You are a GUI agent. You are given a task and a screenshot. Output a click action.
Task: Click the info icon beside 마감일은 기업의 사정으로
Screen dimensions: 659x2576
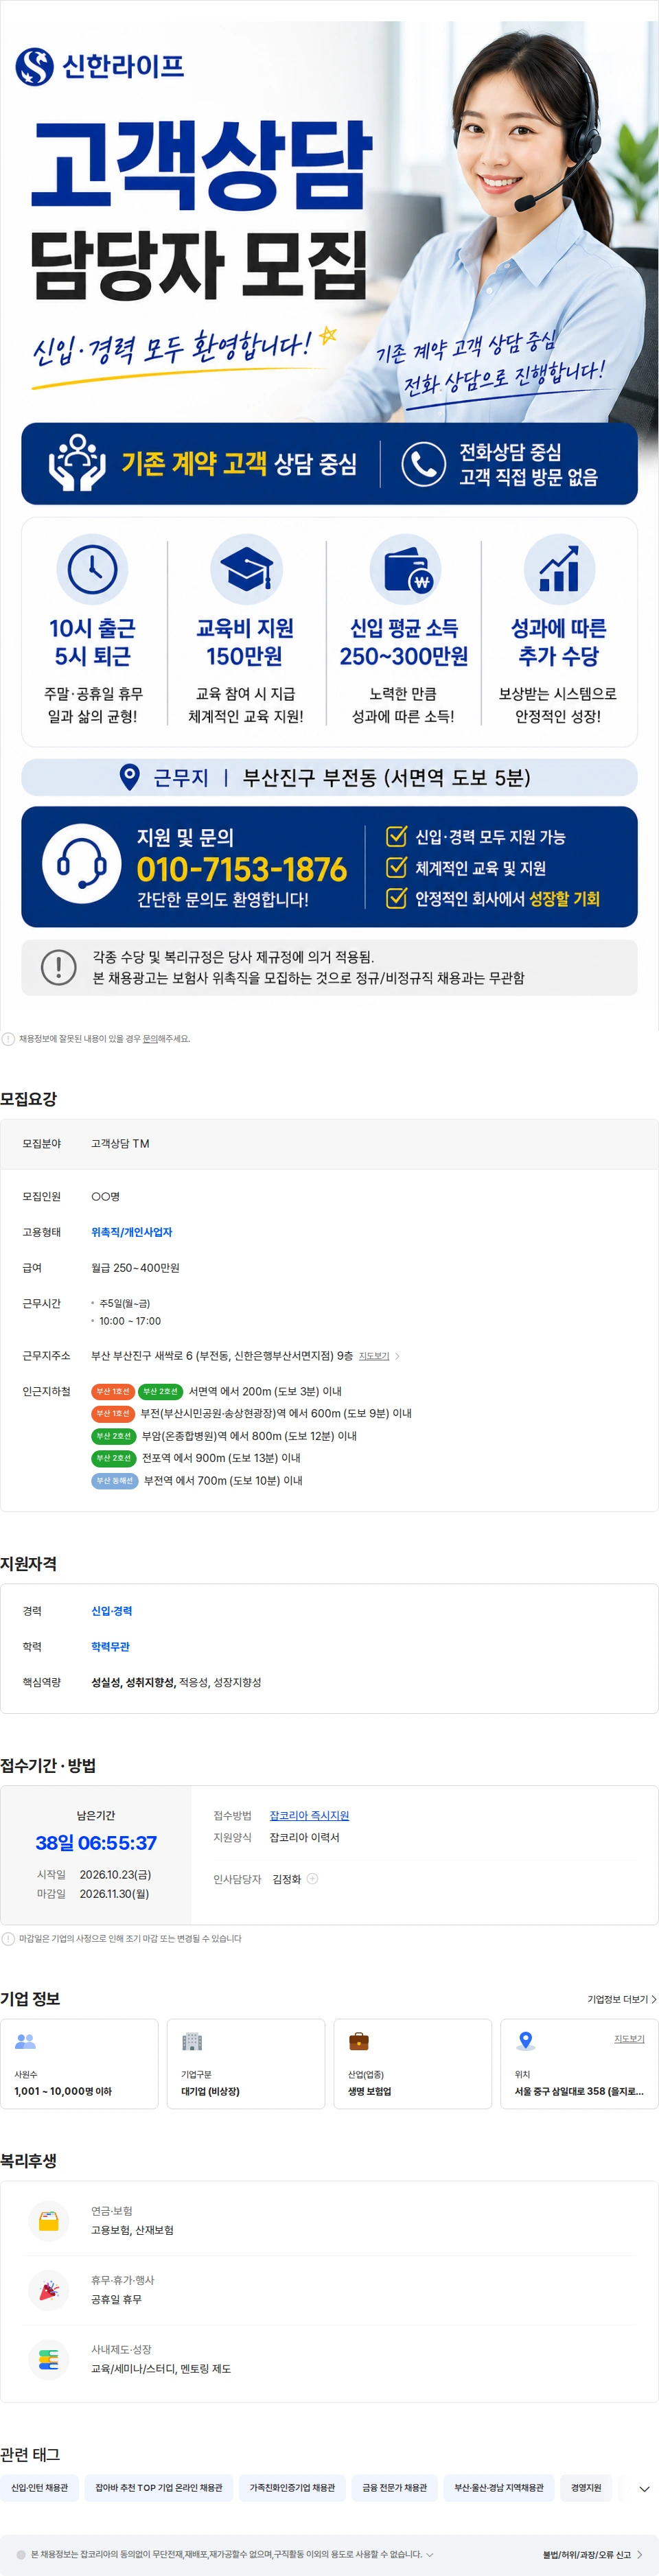(x=8, y=1939)
